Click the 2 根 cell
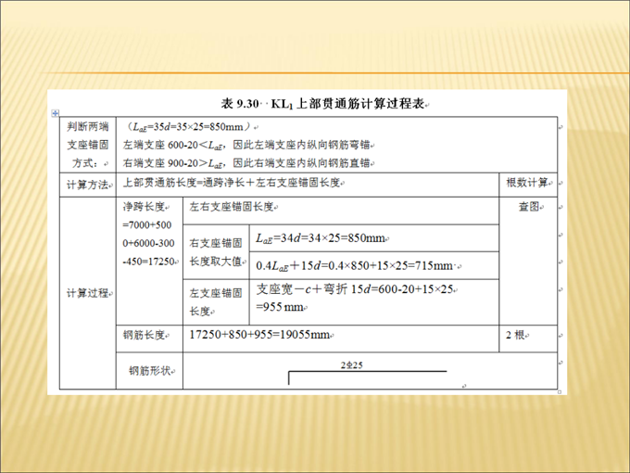Image resolution: width=630 pixels, height=473 pixels. click(x=515, y=335)
